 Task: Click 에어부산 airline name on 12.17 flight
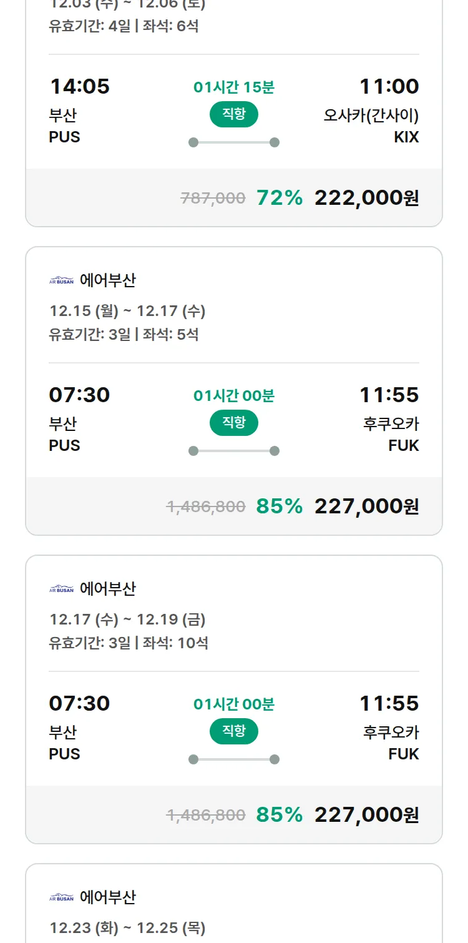pyautogui.click(x=107, y=589)
